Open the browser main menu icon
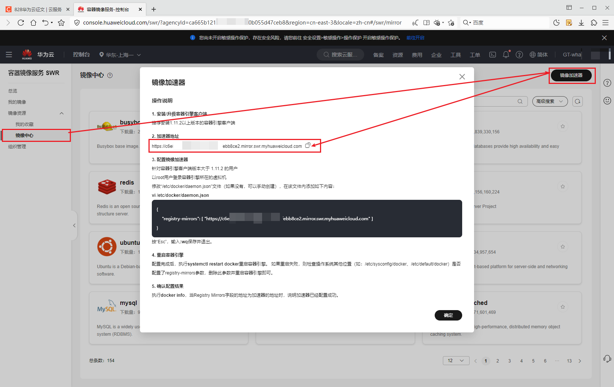614x387 pixels. (605, 23)
